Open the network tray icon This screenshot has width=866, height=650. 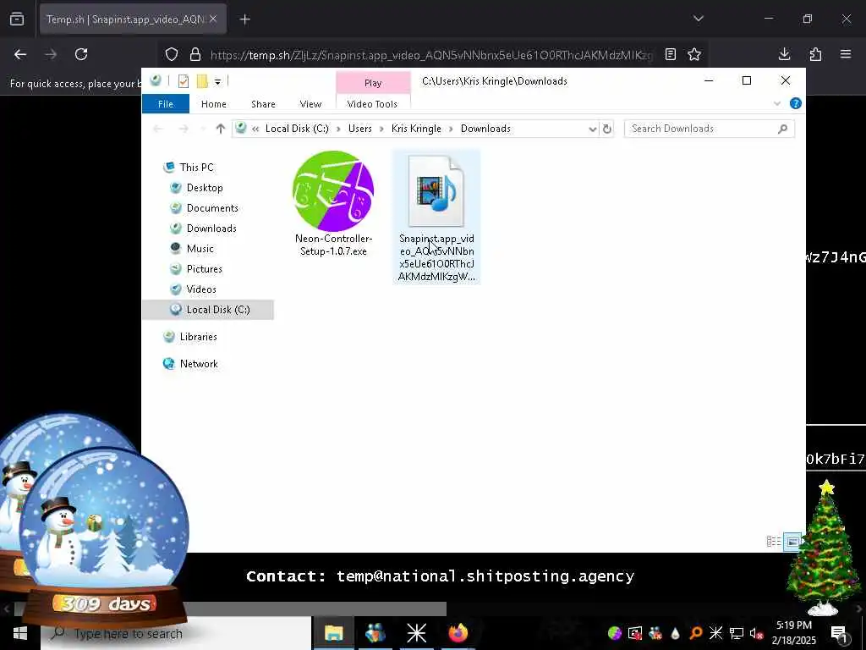[737, 633]
